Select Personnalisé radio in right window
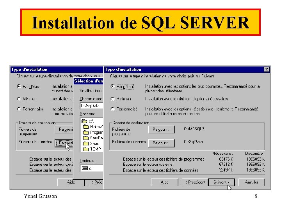The height and width of the screenshot is (210, 281). pyautogui.click(x=112, y=109)
